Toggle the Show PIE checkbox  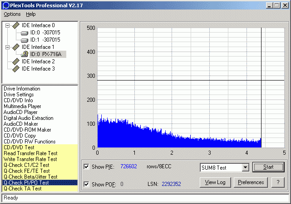(x=86, y=166)
